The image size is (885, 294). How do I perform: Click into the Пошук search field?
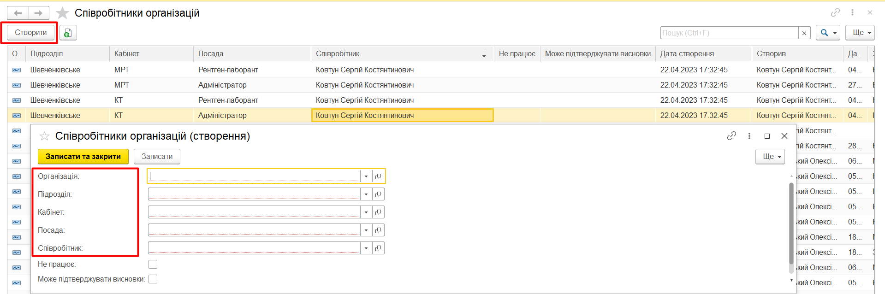tap(729, 33)
